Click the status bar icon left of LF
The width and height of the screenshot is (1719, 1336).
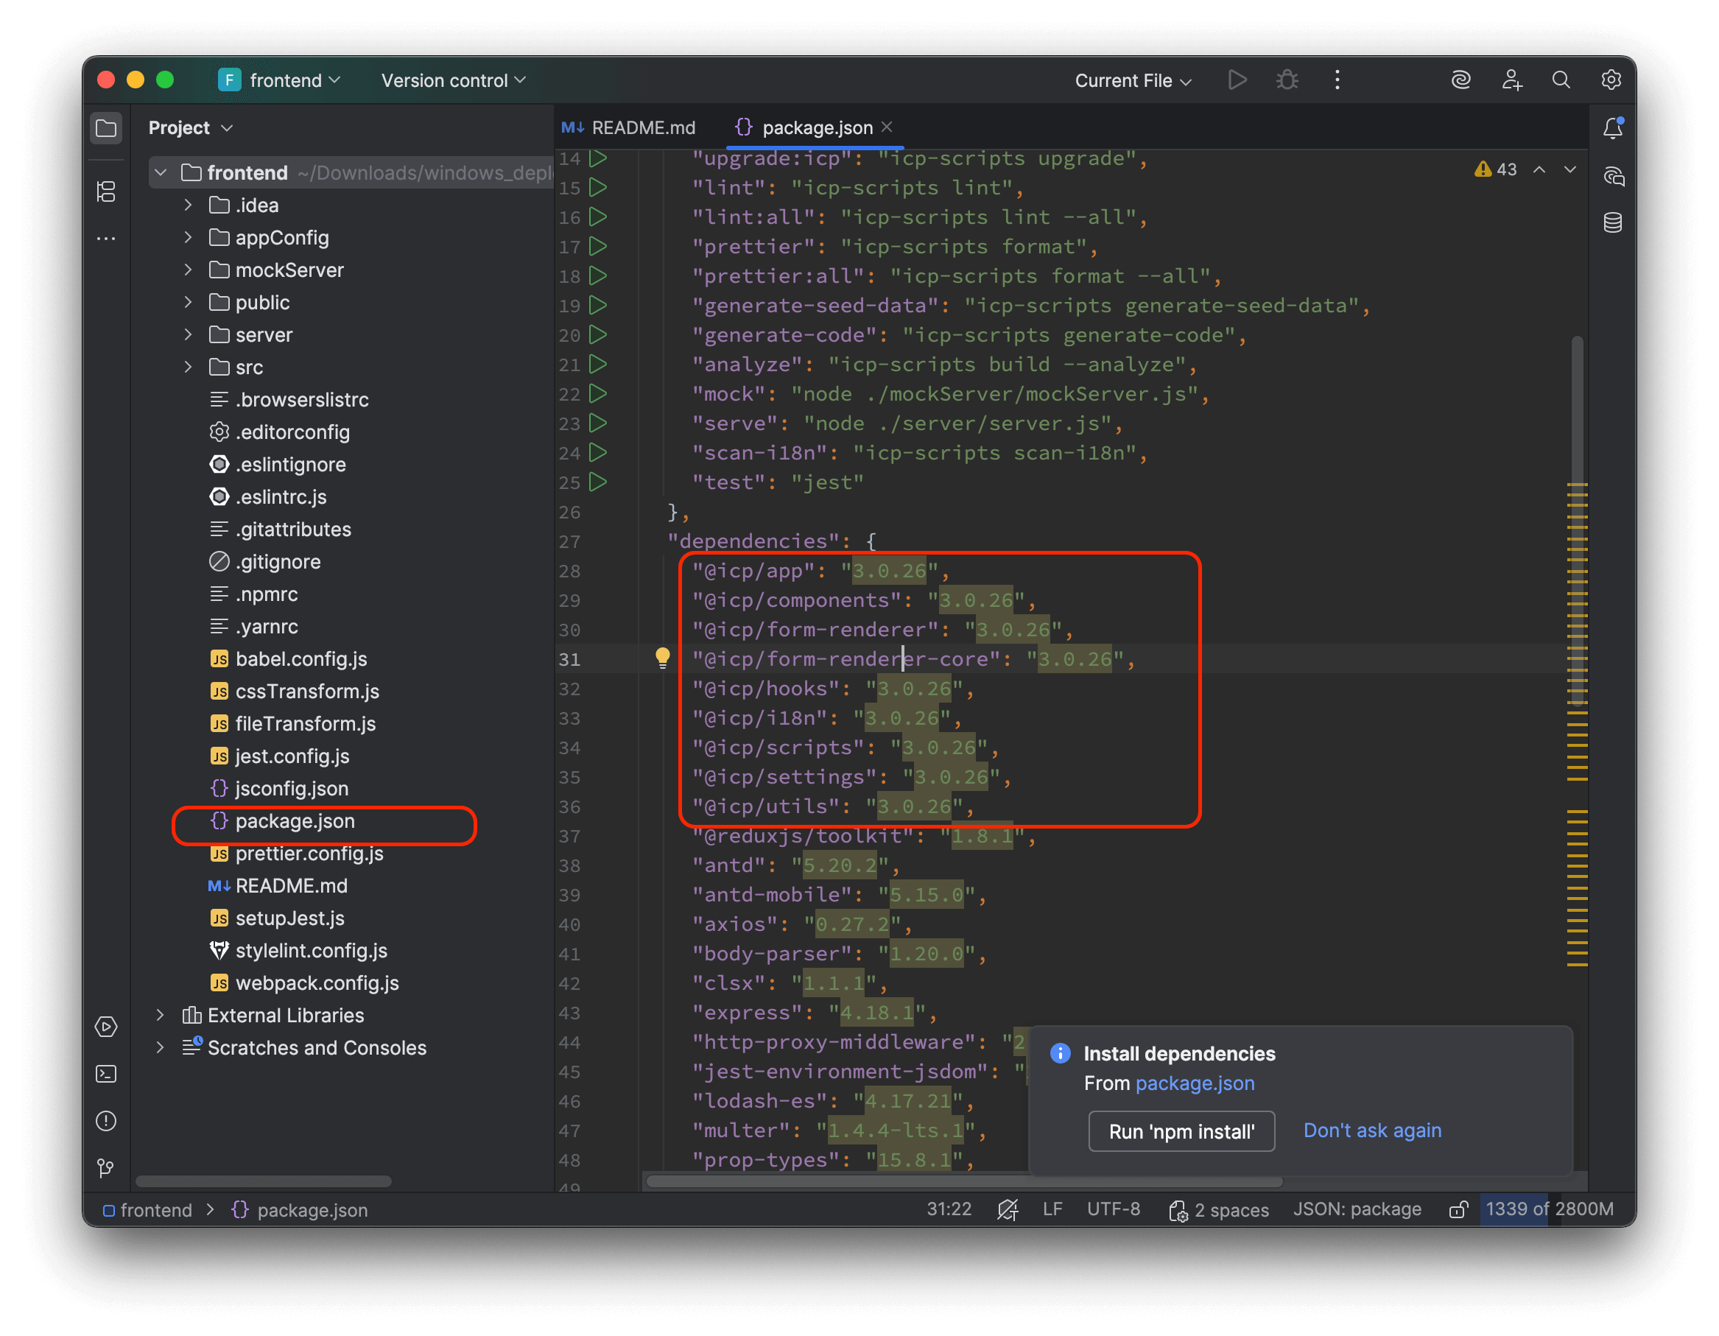tap(1008, 1209)
